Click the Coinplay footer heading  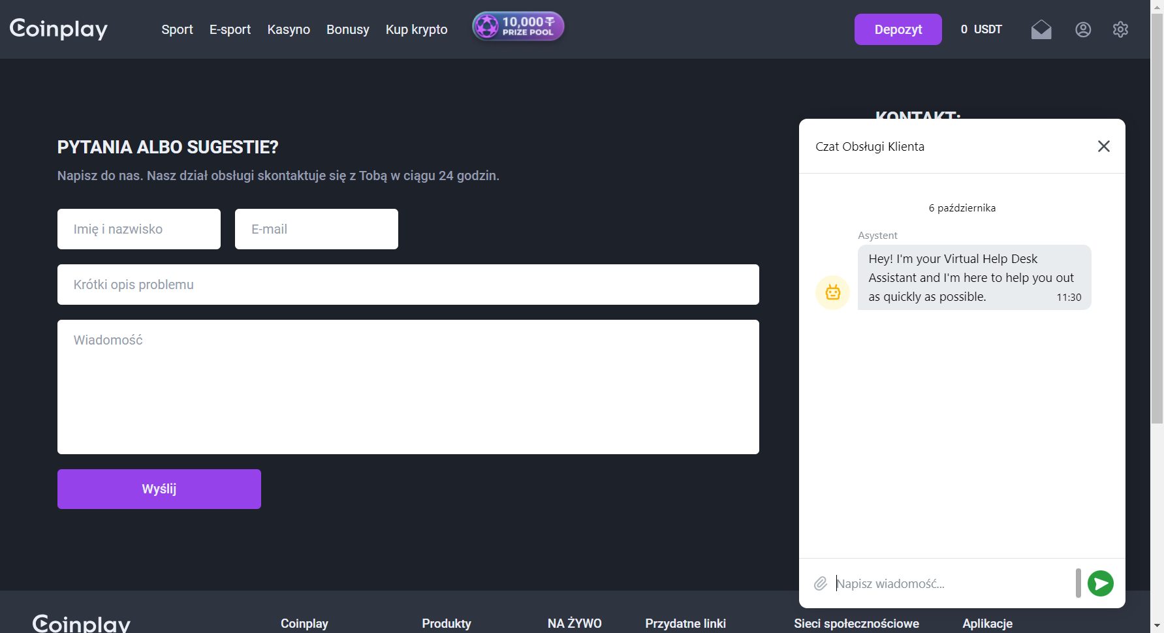coord(304,623)
